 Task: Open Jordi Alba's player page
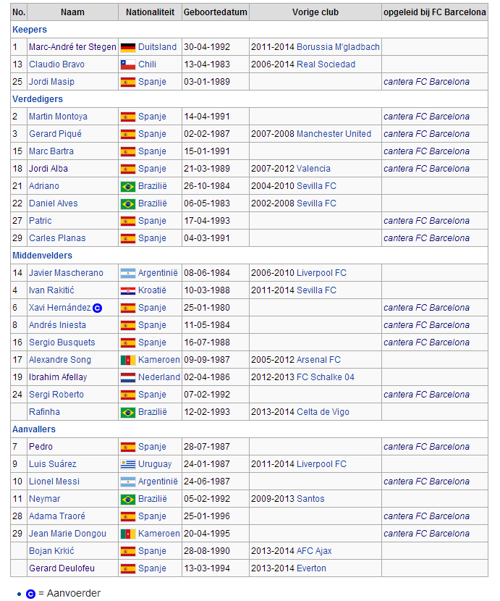48,169
